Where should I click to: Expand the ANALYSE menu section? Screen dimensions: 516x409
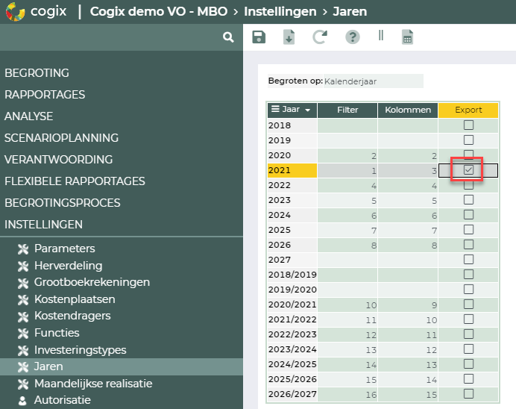point(28,116)
